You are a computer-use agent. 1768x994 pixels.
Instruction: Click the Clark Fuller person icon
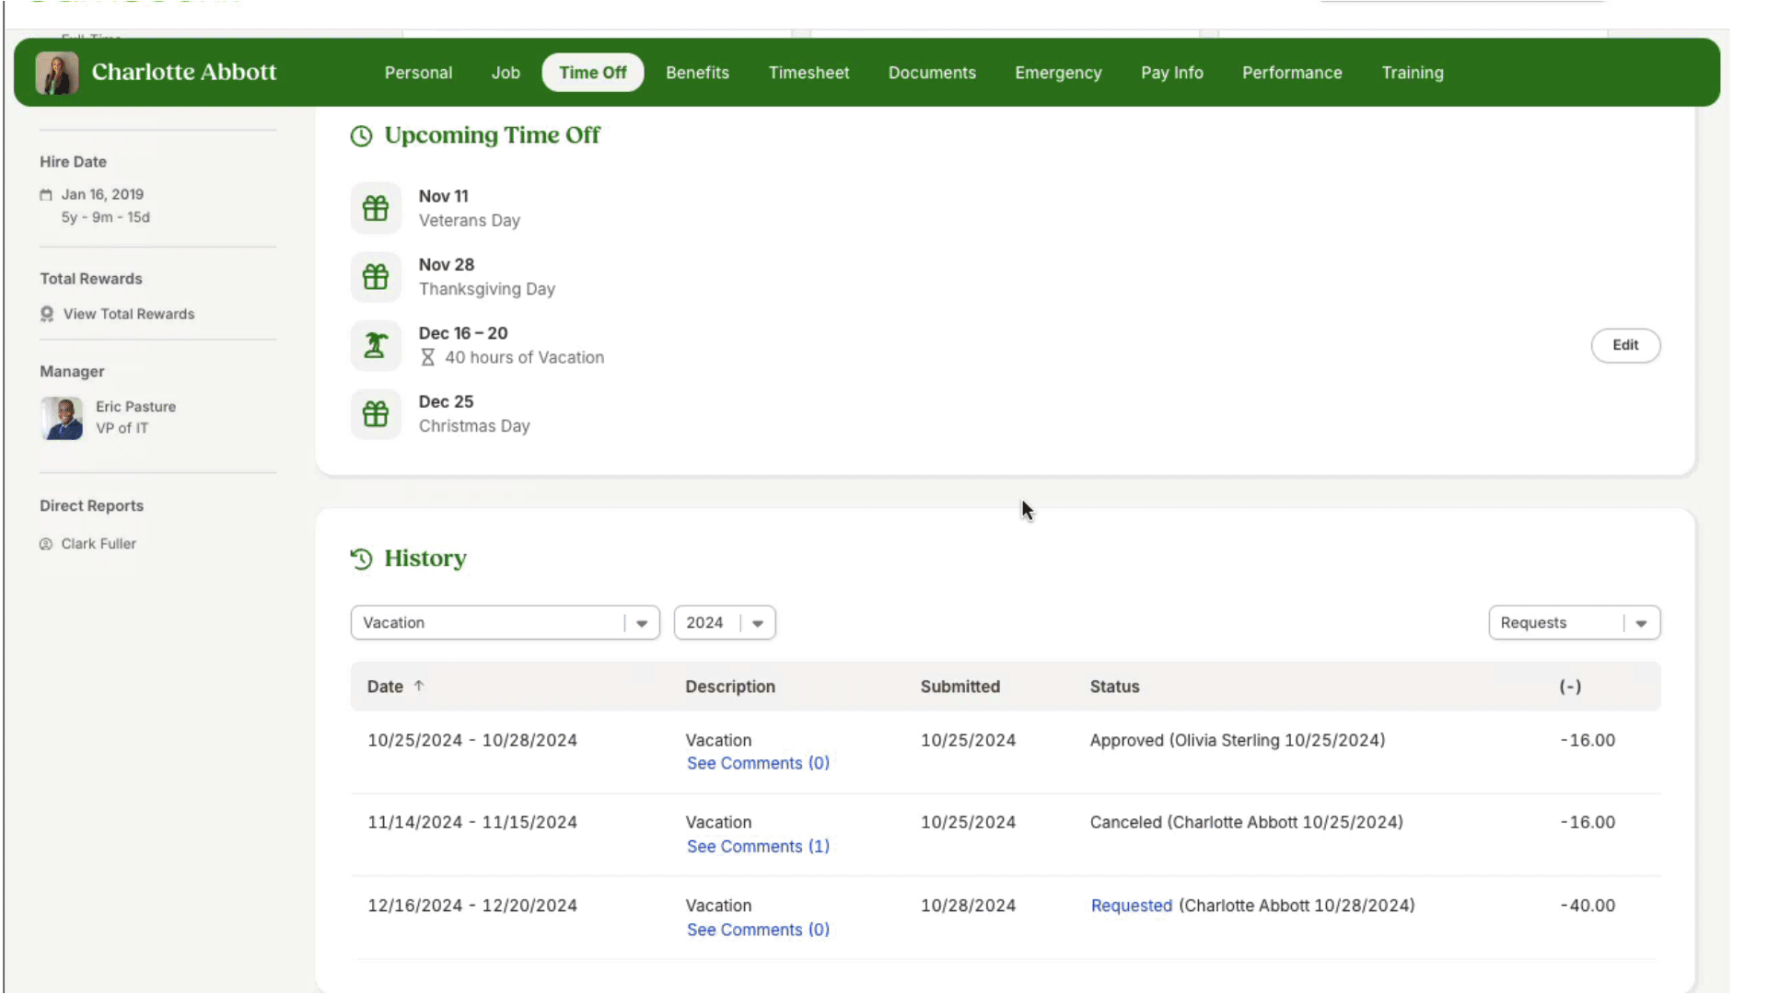46,544
